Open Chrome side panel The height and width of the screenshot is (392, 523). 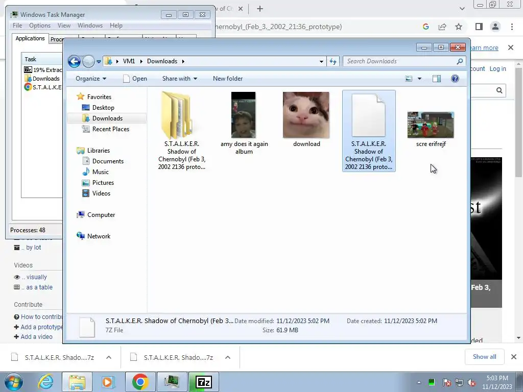pyautogui.click(x=479, y=27)
